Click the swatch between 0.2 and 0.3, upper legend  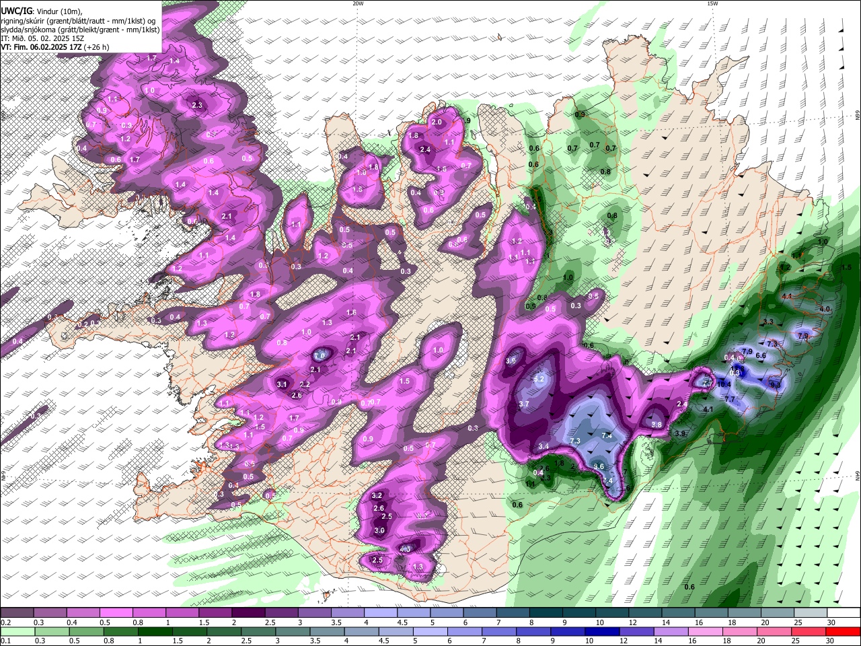click(16, 613)
